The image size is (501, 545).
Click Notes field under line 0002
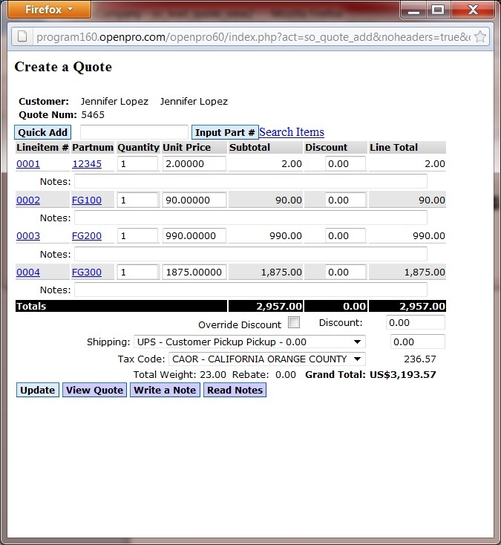(250, 218)
